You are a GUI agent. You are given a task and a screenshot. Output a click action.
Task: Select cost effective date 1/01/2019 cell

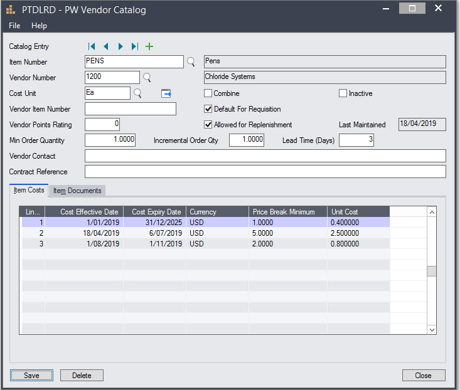pos(84,223)
